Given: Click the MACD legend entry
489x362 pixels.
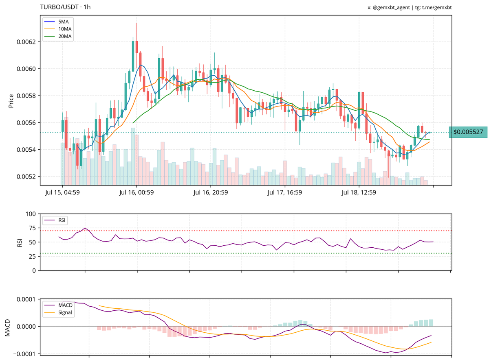Looking at the screenshot, I should [59, 305].
